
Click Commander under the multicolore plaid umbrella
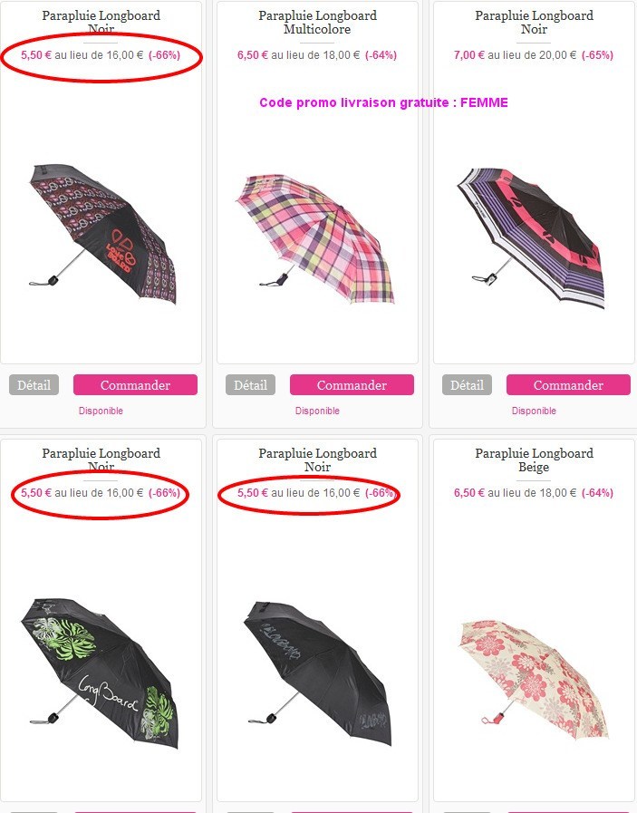(352, 384)
